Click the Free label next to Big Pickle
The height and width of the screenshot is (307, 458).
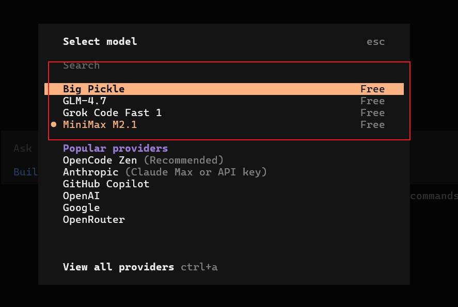coord(372,89)
